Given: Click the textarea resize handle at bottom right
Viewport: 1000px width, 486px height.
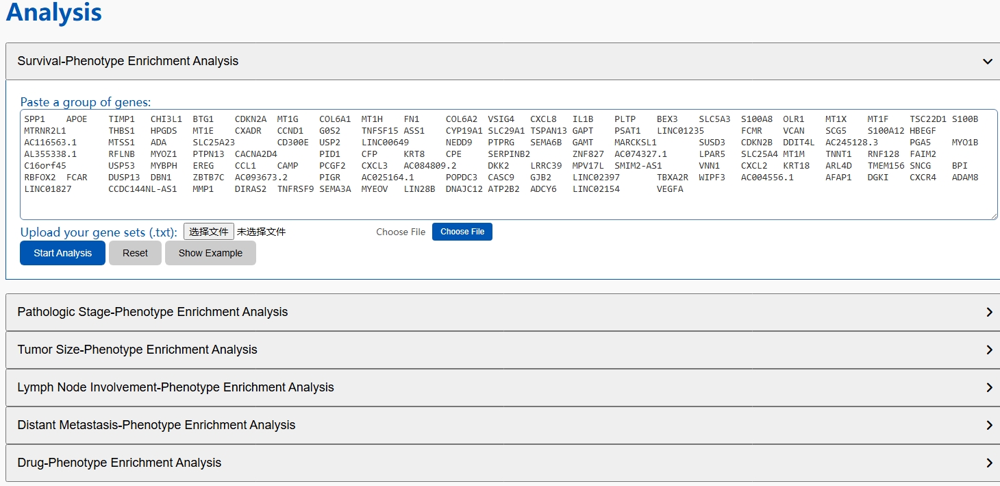Looking at the screenshot, I should (995, 217).
